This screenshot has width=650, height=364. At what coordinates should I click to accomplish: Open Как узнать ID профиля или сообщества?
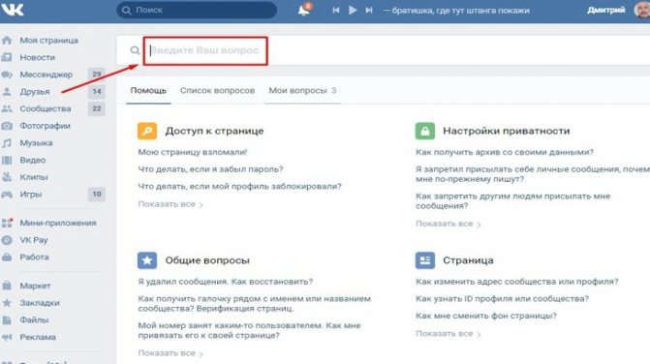pyautogui.click(x=502, y=298)
